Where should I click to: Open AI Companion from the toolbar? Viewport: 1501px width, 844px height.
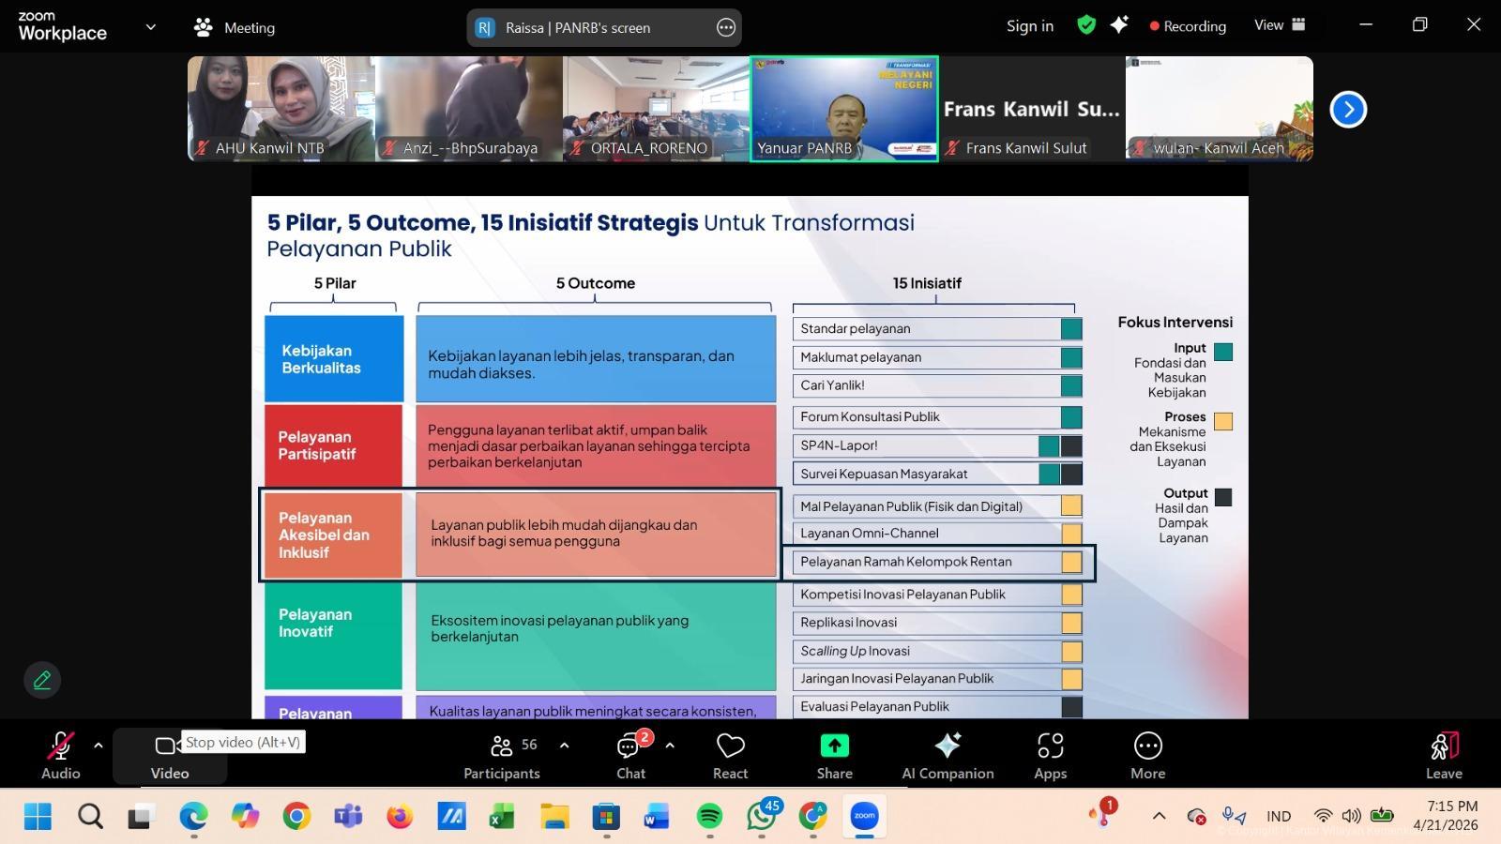tap(948, 755)
